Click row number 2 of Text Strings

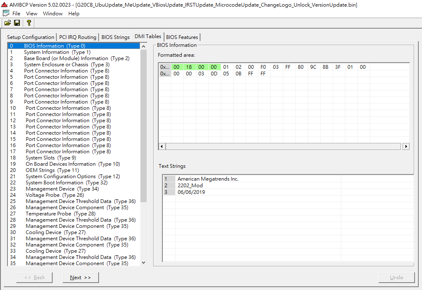click(169, 186)
